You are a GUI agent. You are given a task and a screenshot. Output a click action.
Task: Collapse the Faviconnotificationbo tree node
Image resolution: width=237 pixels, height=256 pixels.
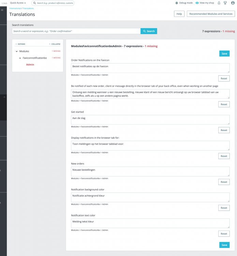tap(20, 58)
